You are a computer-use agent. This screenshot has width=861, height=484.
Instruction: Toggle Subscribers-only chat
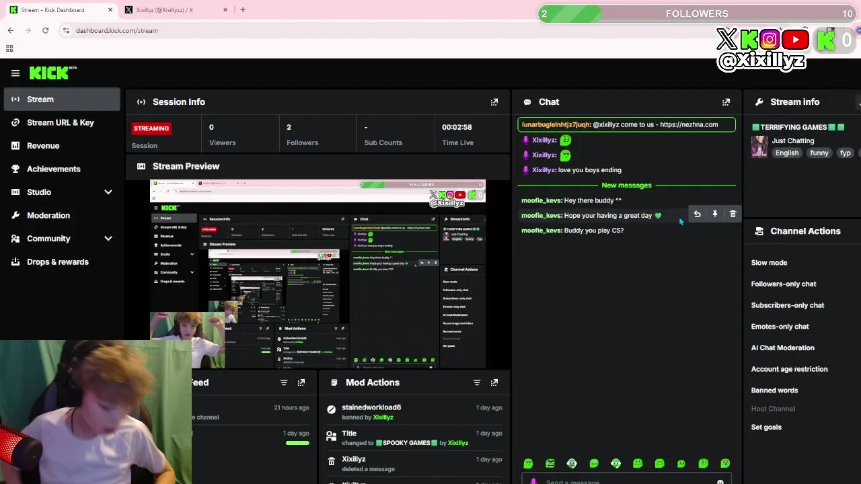tap(788, 305)
